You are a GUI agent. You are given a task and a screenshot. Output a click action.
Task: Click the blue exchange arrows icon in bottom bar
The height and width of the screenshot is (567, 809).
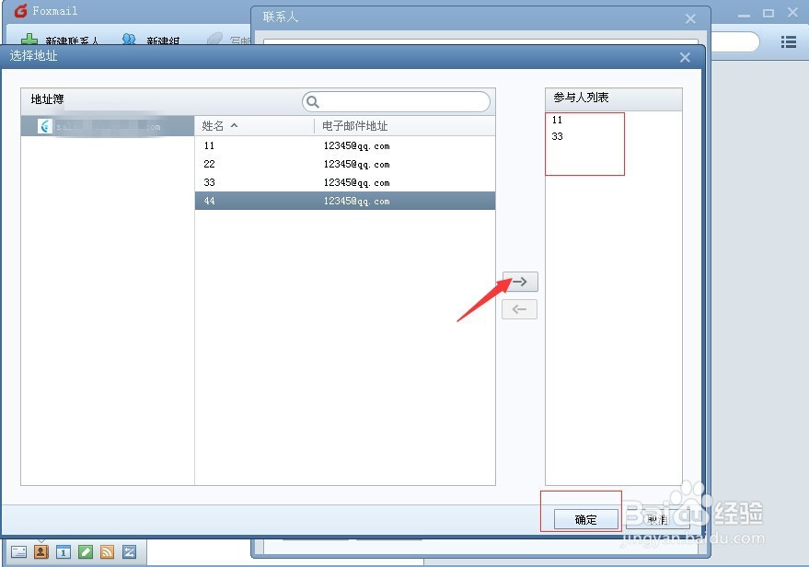(x=130, y=552)
